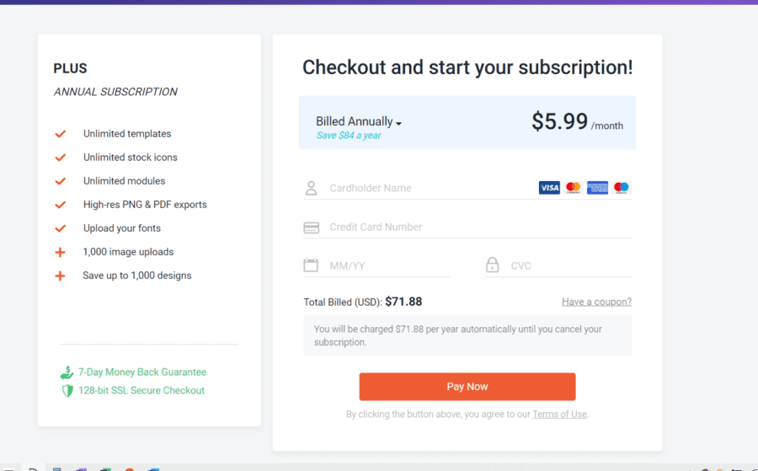Click the Pay Now button
Screen dimensions: 758x471
(467, 387)
